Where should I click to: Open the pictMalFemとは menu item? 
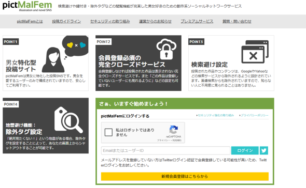pos(30,21)
